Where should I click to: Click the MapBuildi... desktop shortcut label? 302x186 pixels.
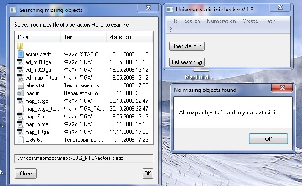[x=199, y=77]
